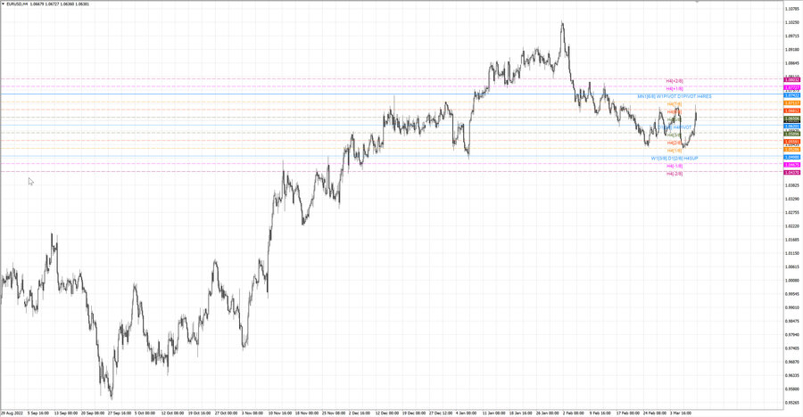Click the 2 Dec 16:00 time label

tap(359, 413)
